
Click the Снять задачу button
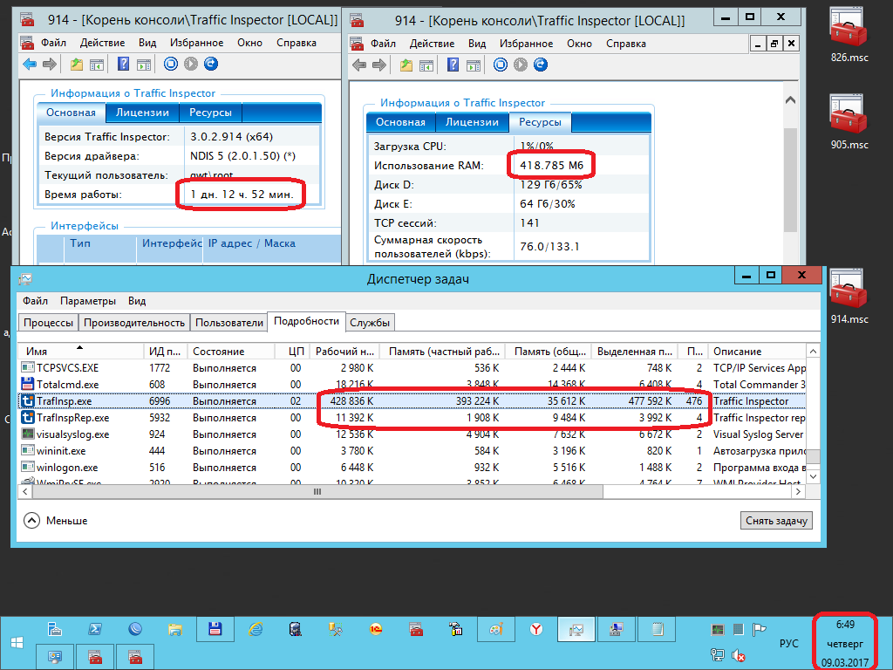click(x=776, y=521)
